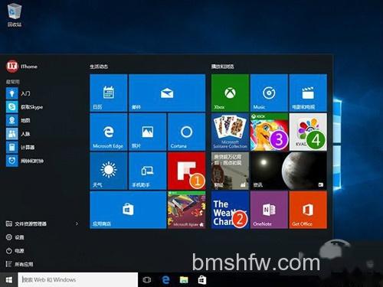
Task: Open the Microsoft Jigsaw tile
Action: tap(187, 210)
